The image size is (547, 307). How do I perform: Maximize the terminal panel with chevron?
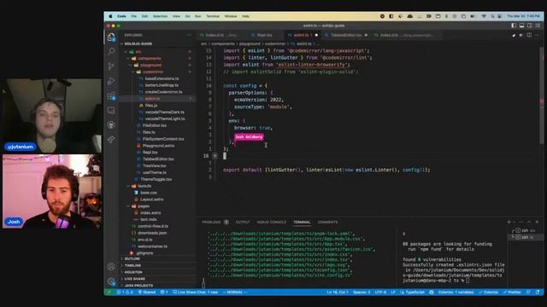pyautogui.click(x=529, y=222)
